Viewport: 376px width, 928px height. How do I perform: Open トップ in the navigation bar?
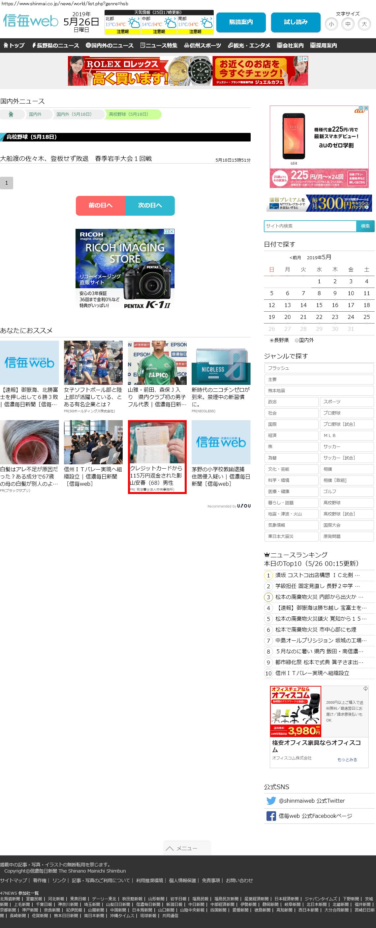[14, 46]
